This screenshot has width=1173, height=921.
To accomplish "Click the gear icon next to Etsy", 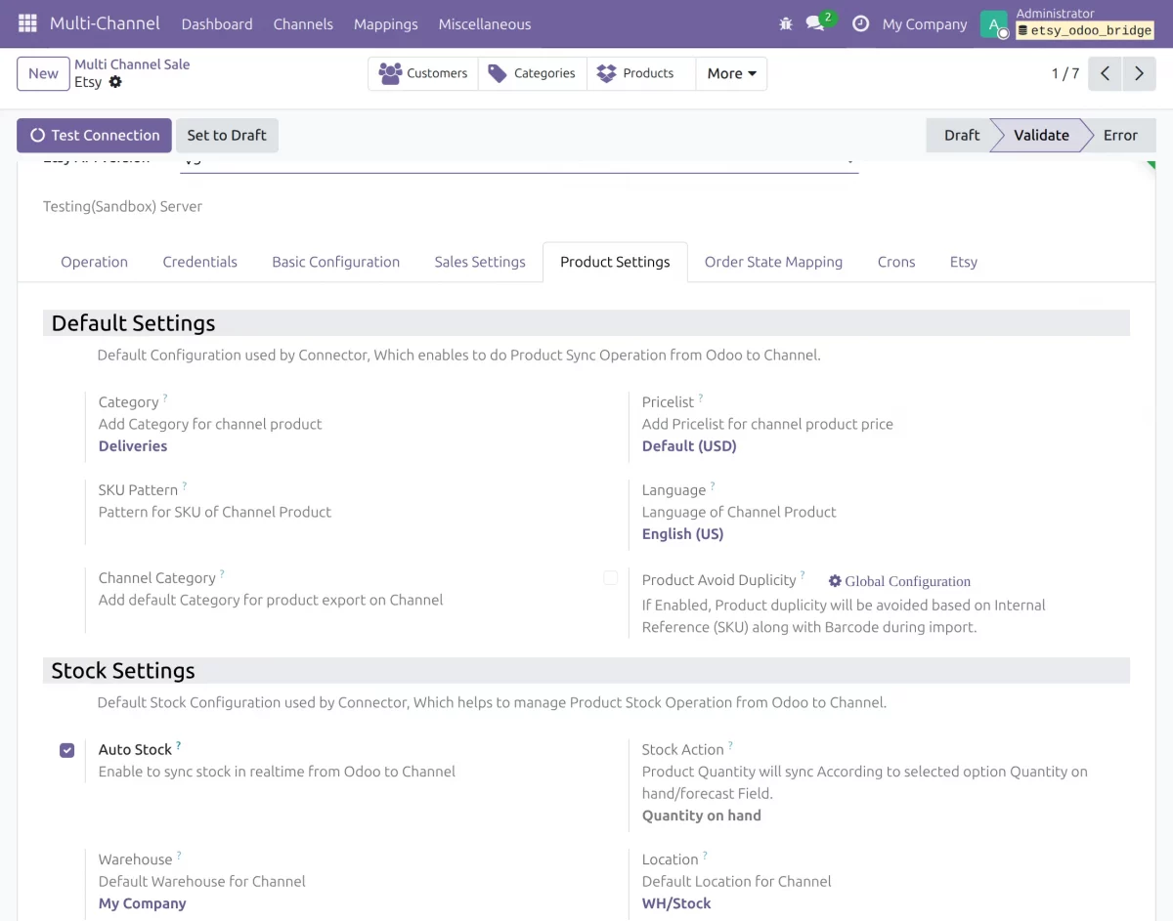I will 115,82.
